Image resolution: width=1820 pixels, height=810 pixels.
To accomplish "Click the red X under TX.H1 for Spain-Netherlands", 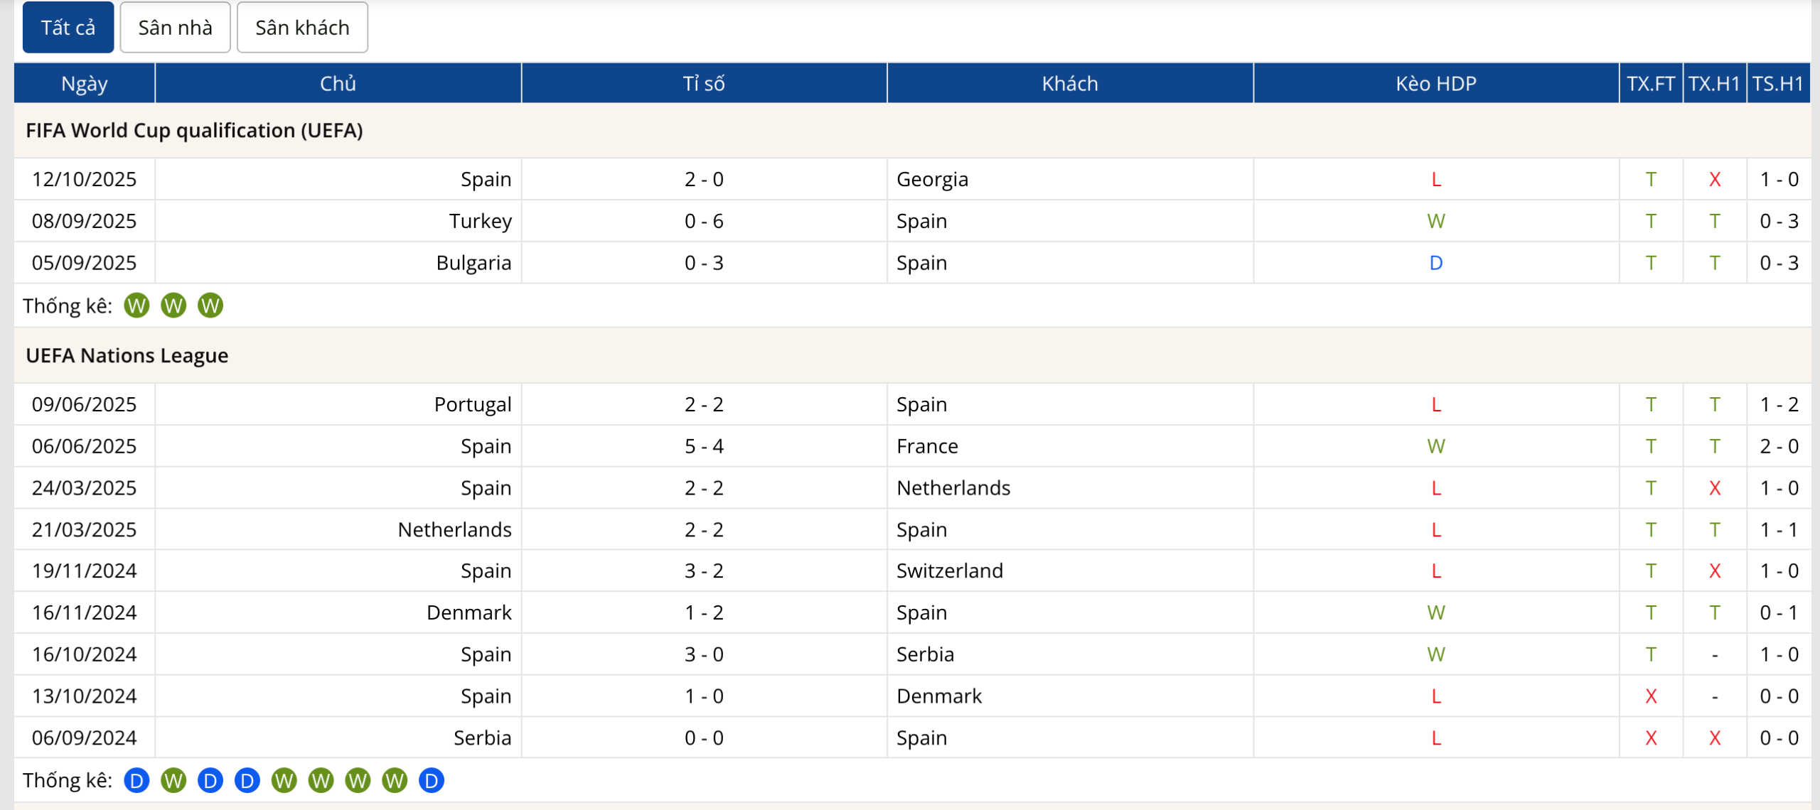I will click(x=1715, y=487).
